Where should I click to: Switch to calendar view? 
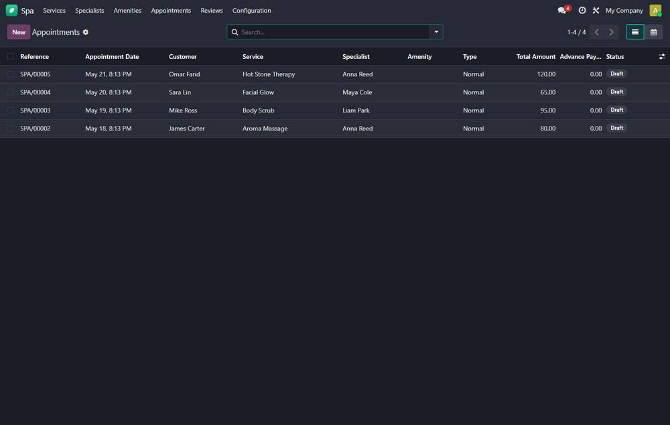pos(654,32)
